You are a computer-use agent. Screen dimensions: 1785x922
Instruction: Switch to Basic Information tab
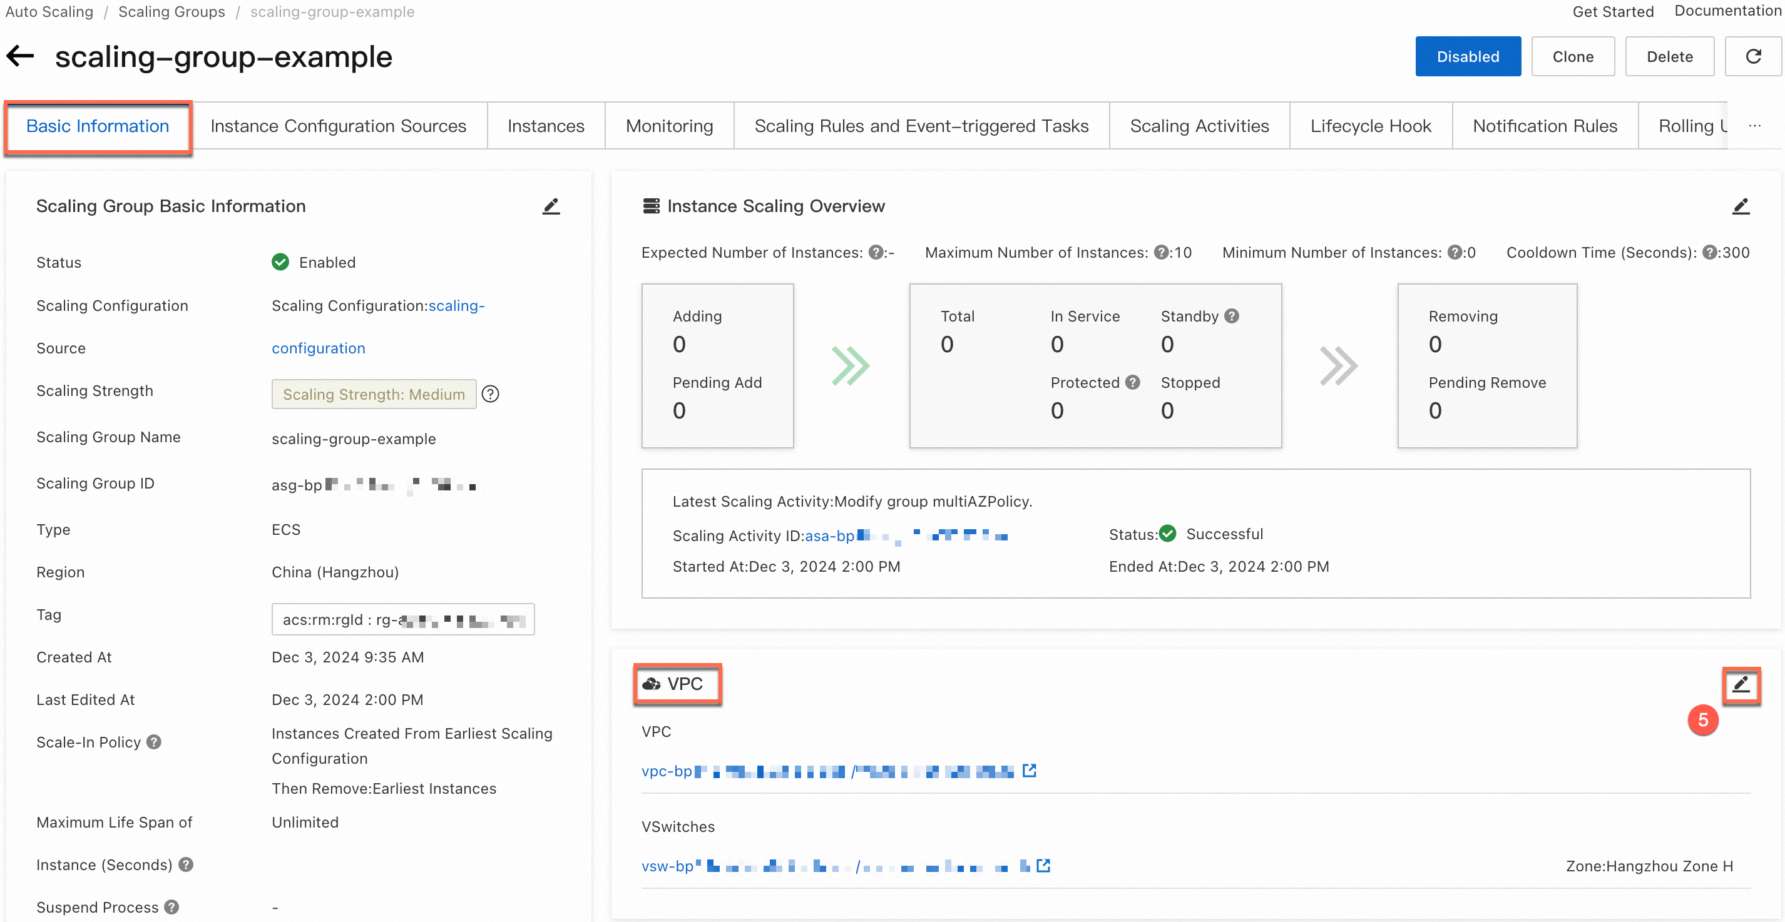point(98,126)
